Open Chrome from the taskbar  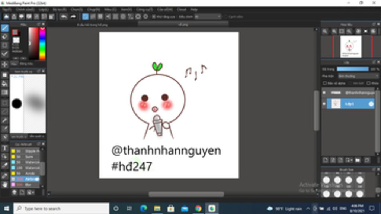(198, 208)
